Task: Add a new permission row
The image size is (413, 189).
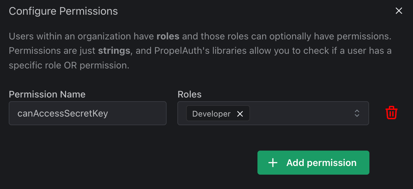Action: pos(313,163)
